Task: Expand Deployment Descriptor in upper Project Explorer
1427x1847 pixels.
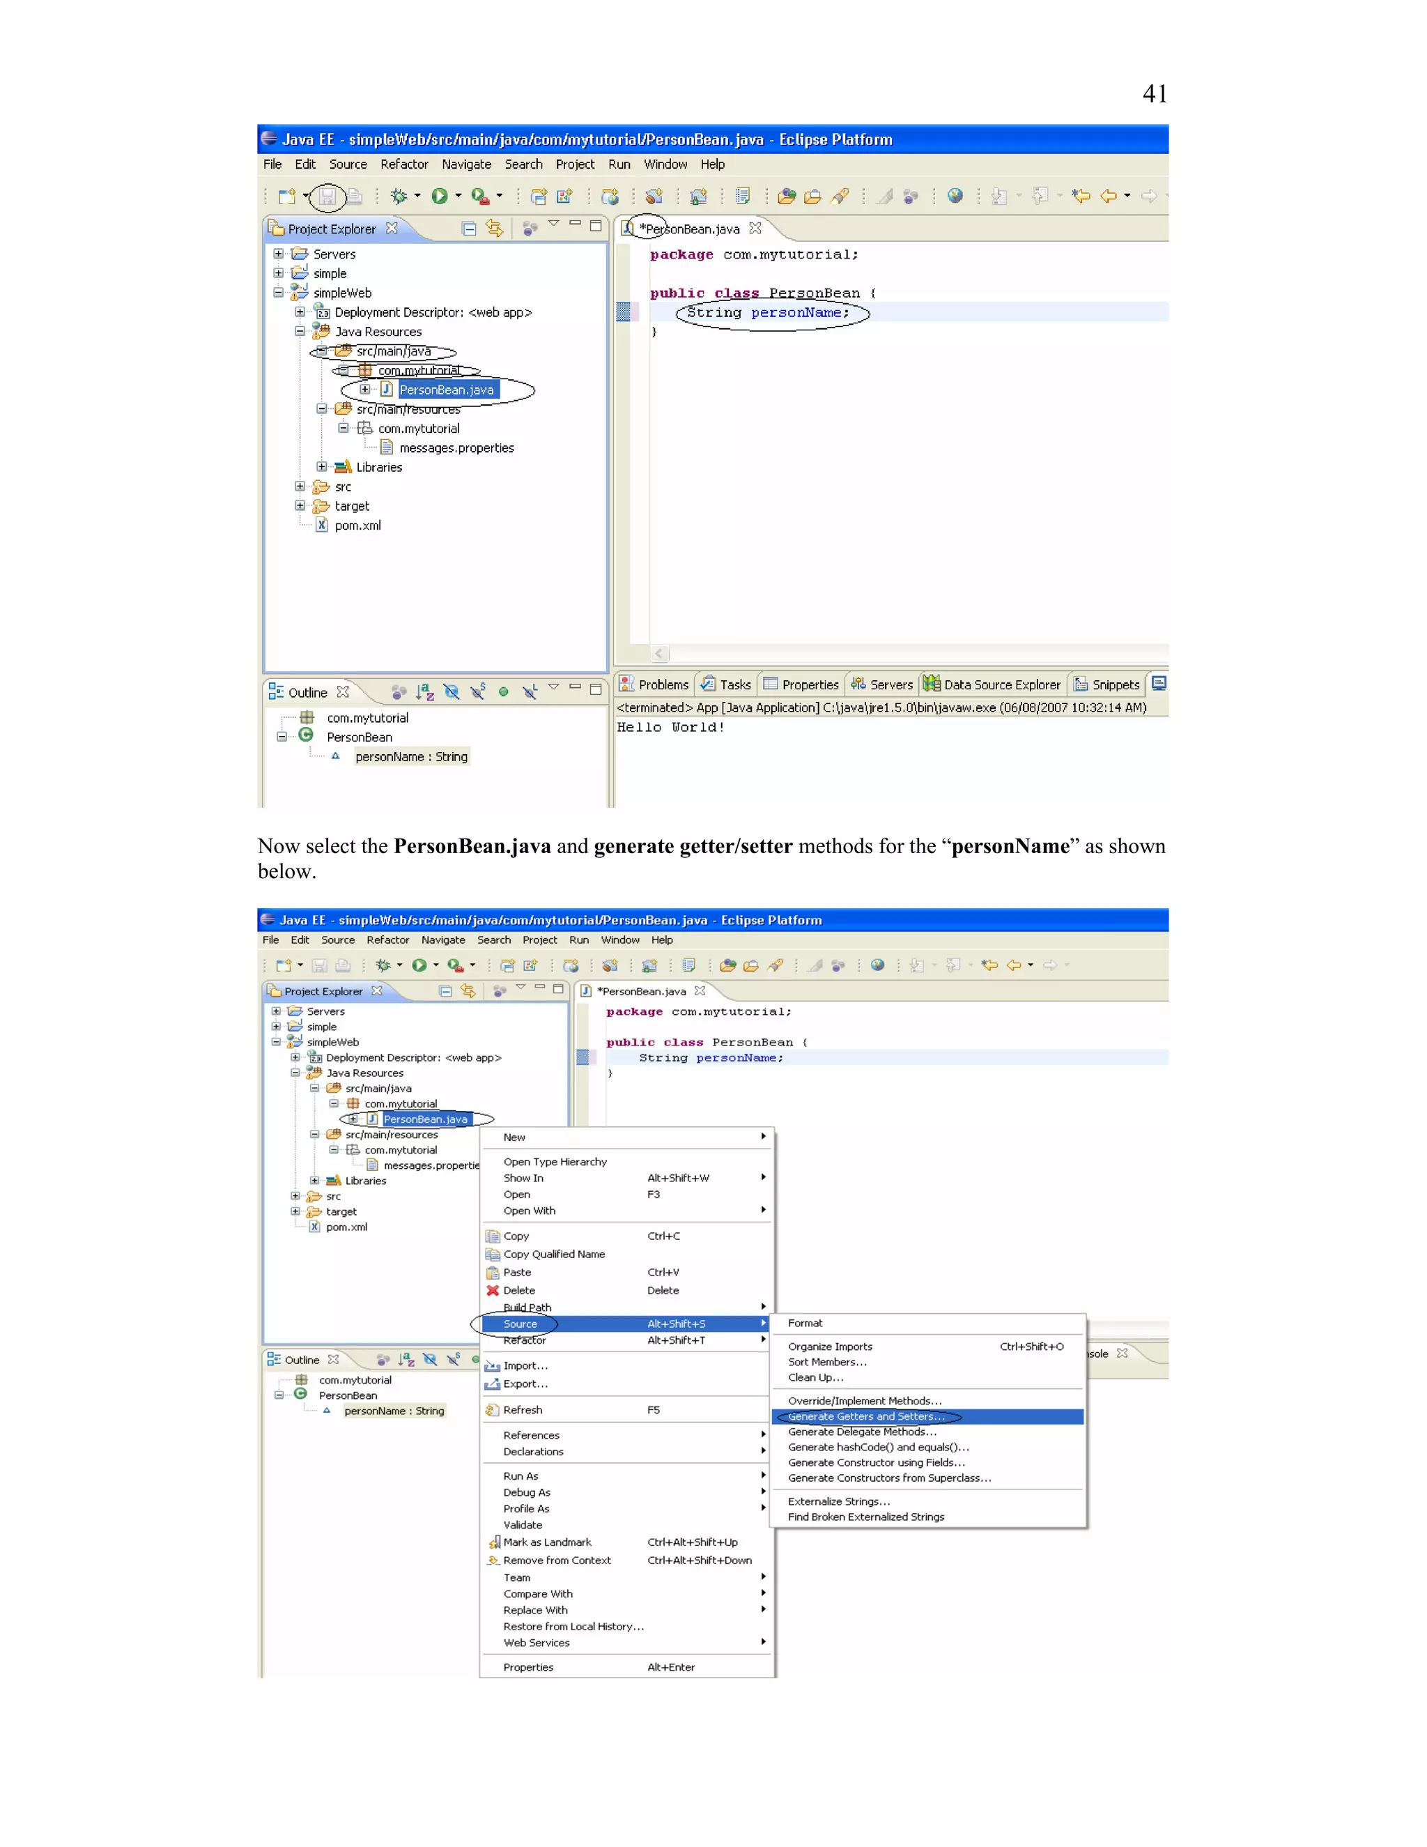Action: (x=299, y=312)
